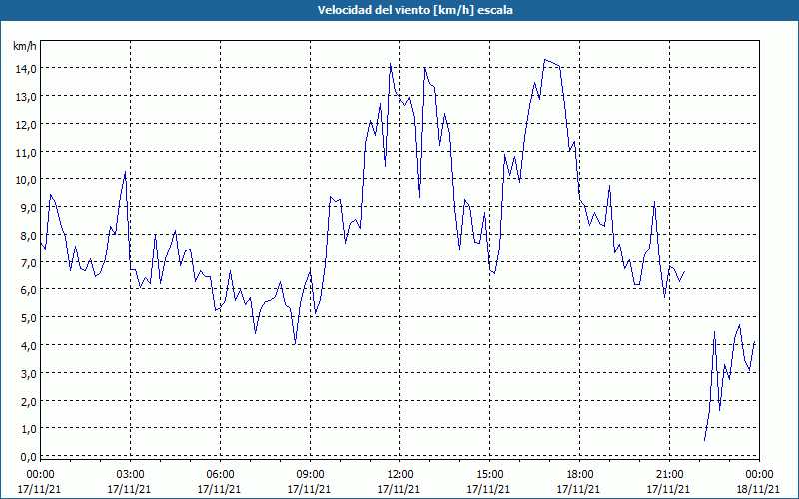Select the '5,0' y-axis tick label
799x499 pixels.
point(27,317)
